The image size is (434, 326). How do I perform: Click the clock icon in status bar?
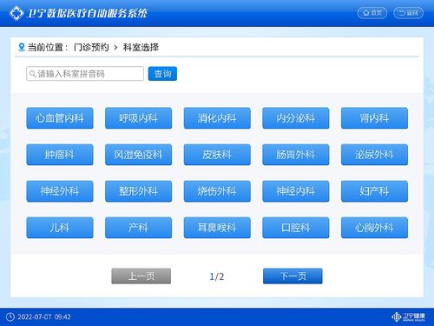pos(10,316)
